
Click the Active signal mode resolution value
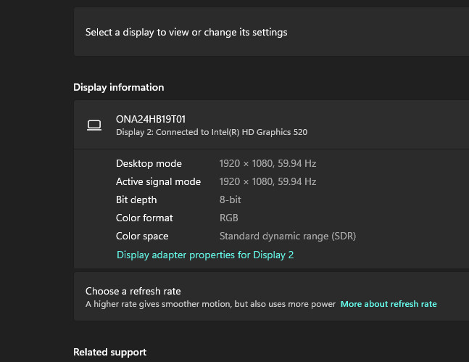pyautogui.click(x=267, y=181)
